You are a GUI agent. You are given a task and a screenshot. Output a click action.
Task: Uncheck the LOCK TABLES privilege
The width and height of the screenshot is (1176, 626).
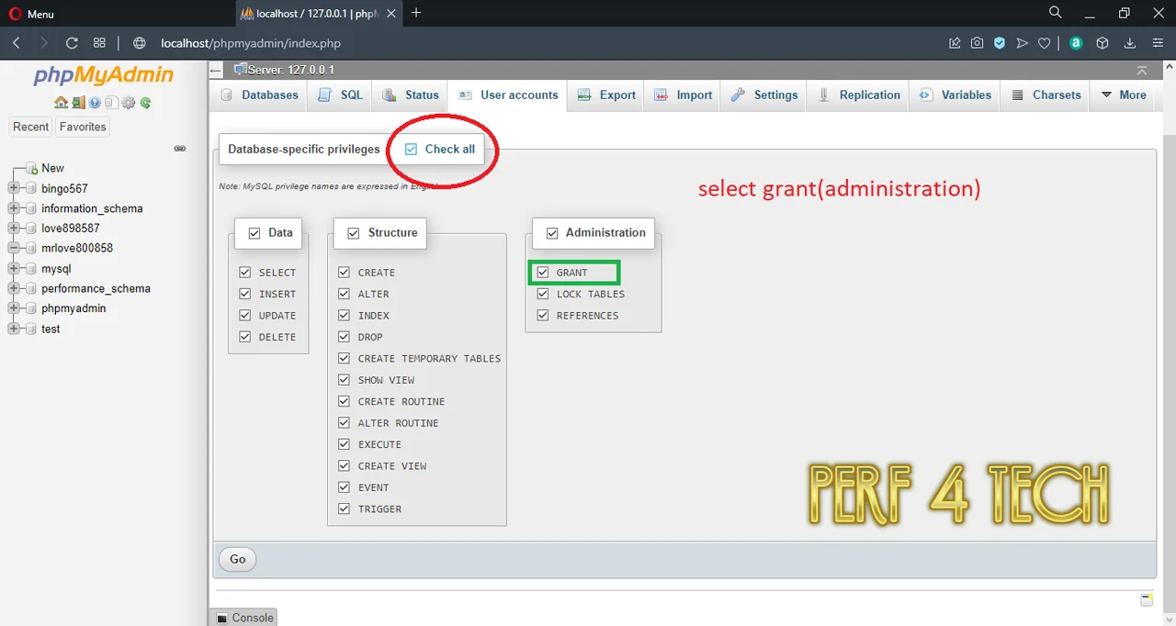tap(543, 294)
